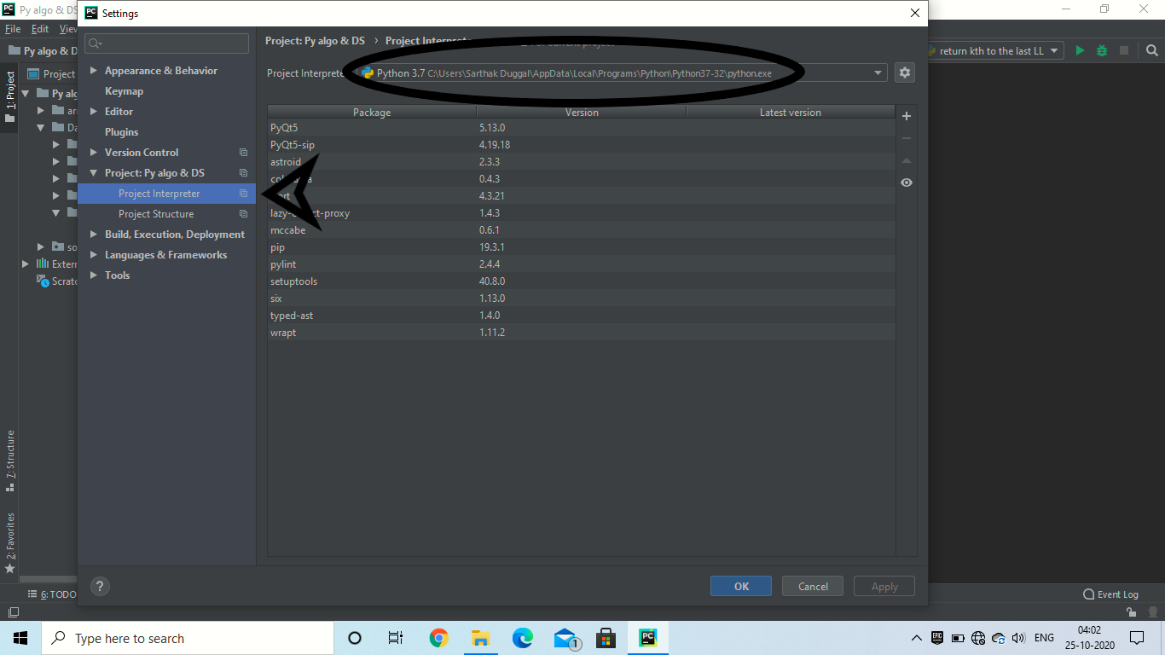Expand Appearance & Behavior section arrow
This screenshot has height=655, width=1165.
coord(94,71)
